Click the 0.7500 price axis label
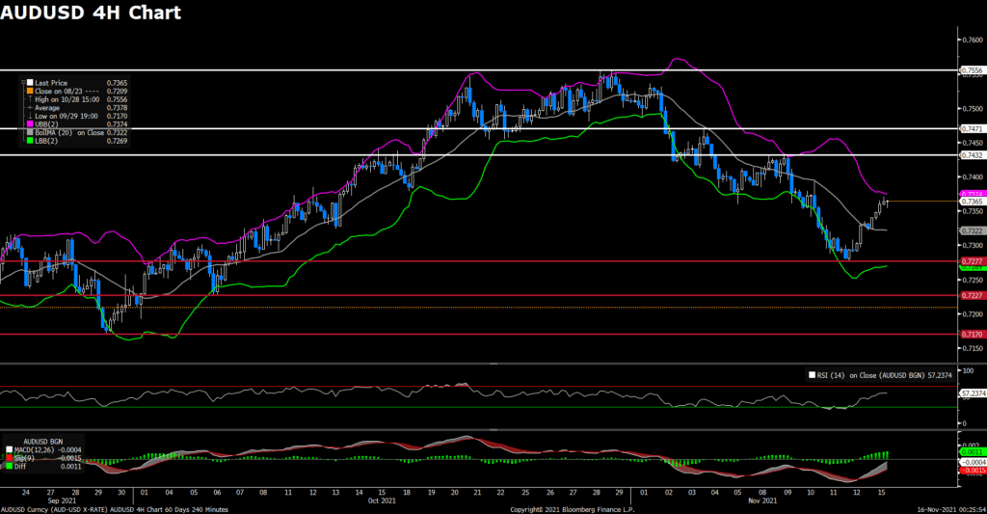Viewport: 987px width, 514px height. coord(973,108)
